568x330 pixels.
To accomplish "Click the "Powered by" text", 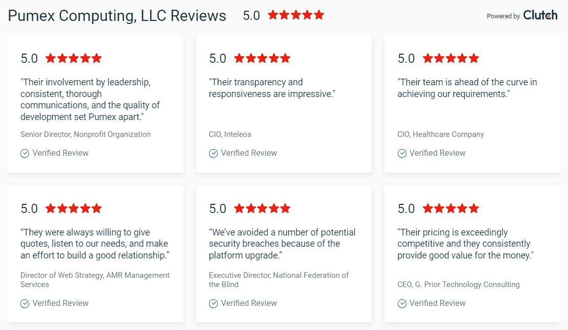I will coord(503,16).
